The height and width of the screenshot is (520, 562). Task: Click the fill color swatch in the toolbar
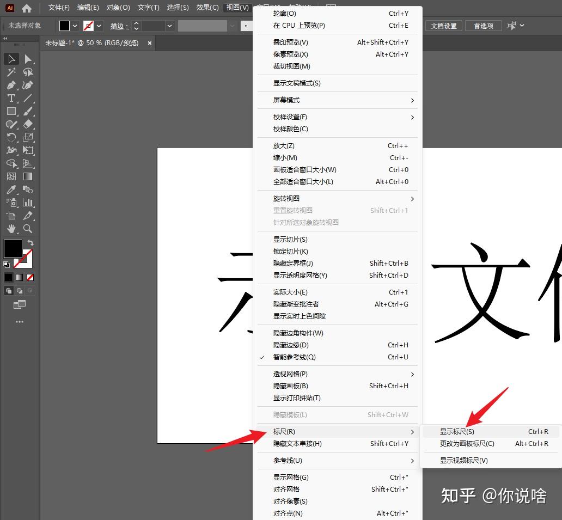(x=13, y=249)
